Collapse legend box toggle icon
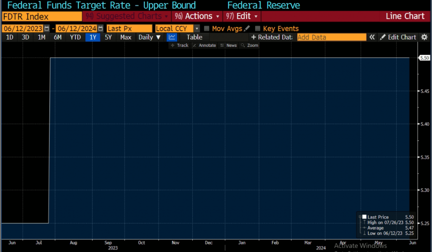432x252 pixels. click(360, 217)
